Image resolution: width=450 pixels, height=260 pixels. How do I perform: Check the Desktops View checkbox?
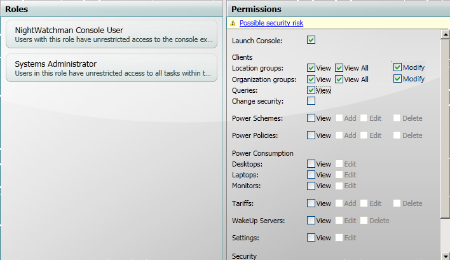click(311, 164)
